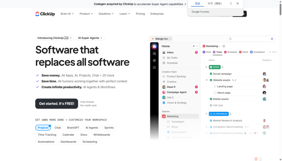Select the Projects feature pill
Image resolution: width=282 pixels, height=161 pixels.
click(43, 128)
